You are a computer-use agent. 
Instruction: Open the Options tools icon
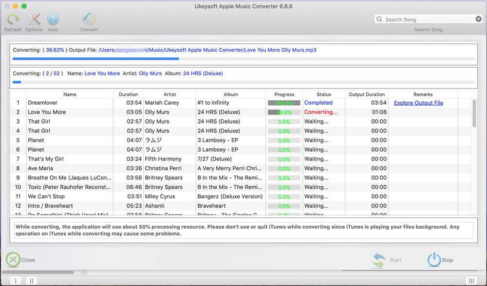[x=34, y=19]
